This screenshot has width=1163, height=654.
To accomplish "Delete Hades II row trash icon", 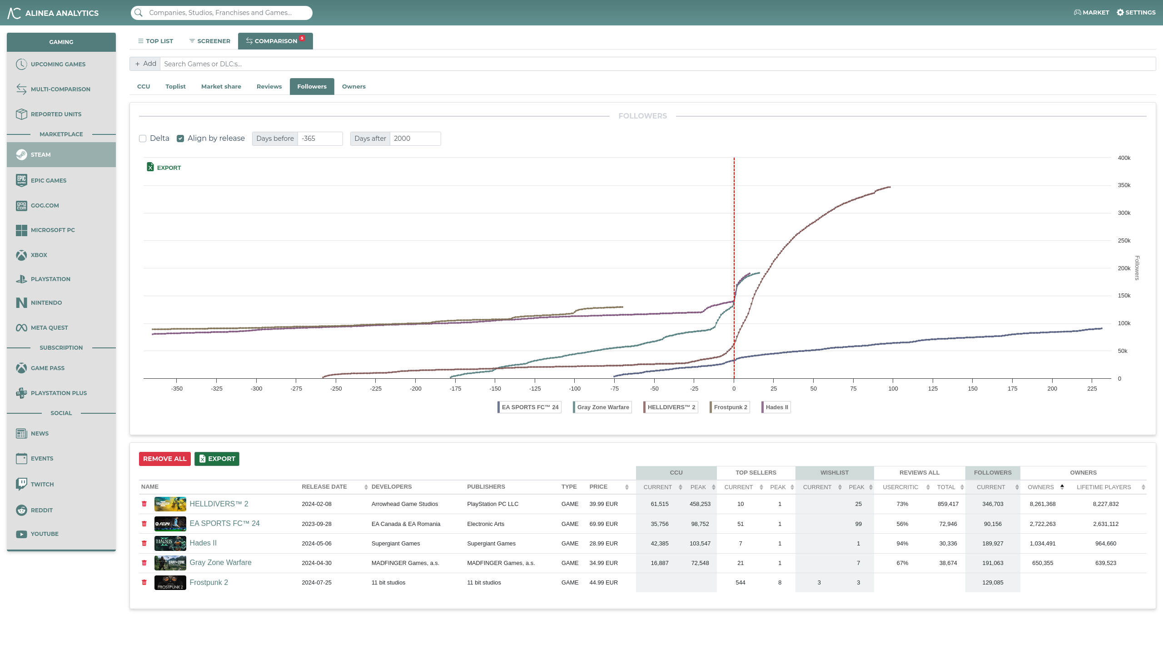I will coord(144,543).
